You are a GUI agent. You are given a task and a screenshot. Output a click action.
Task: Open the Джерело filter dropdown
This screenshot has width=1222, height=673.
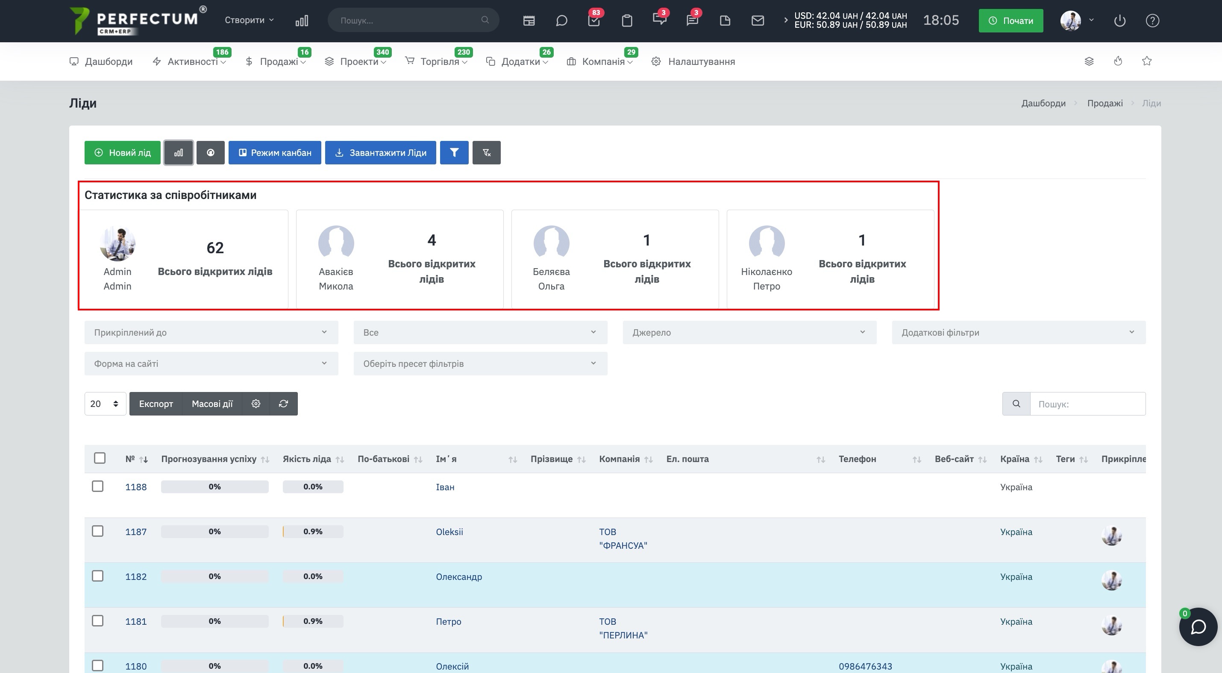click(x=749, y=332)
